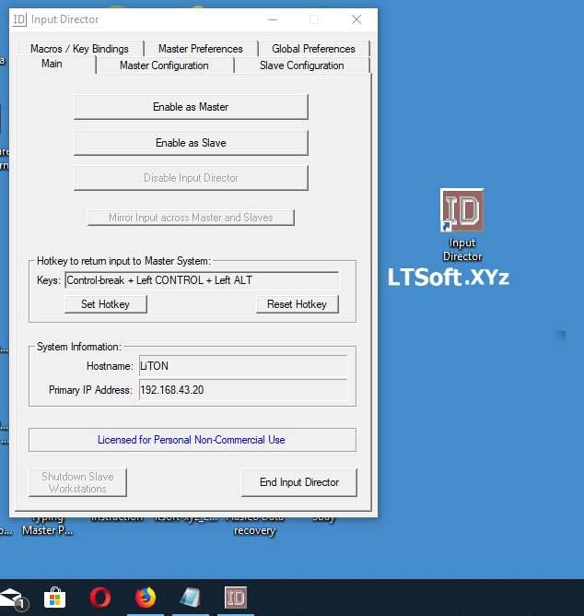Click the Reset Hotkey button
Screen dimensions: 584x616
pos(298,304)
